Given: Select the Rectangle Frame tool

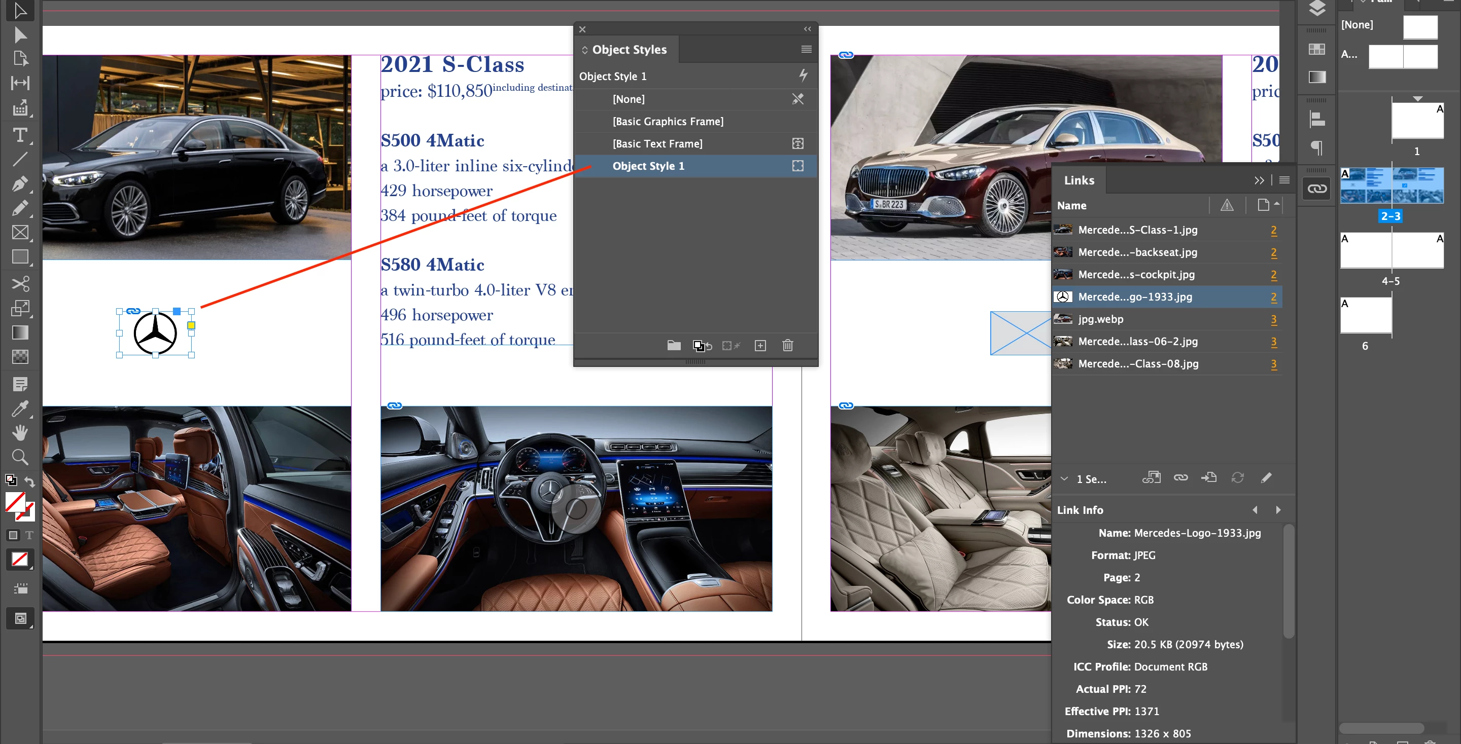Looking at the screenshot, I should pos(20,232).
